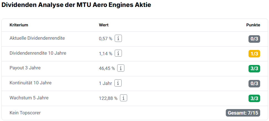The width and height of the screenshot is (269, 121).
Task: Select the Dividendenrendite 10 Jahre label
Action: pyautogui.click(x=38, y=53)
